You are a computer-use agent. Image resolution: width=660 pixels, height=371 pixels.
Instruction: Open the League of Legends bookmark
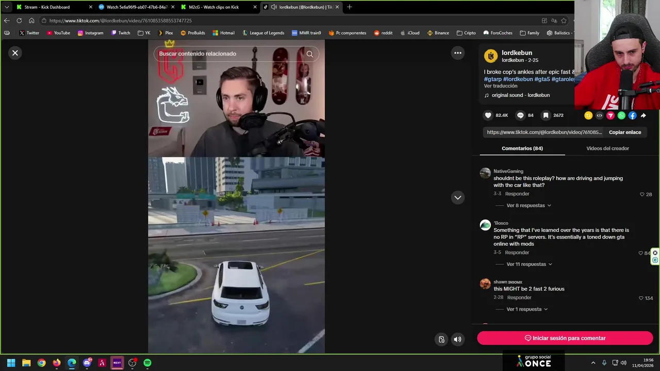click(x=263, y=33)
